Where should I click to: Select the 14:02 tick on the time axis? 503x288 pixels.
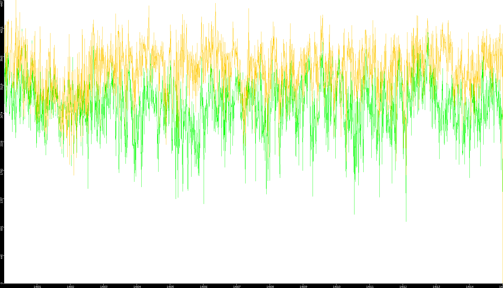coord(70,287)
